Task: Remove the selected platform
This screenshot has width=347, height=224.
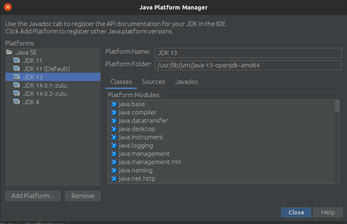Action: pyautogui.click(x=83, y=196)
